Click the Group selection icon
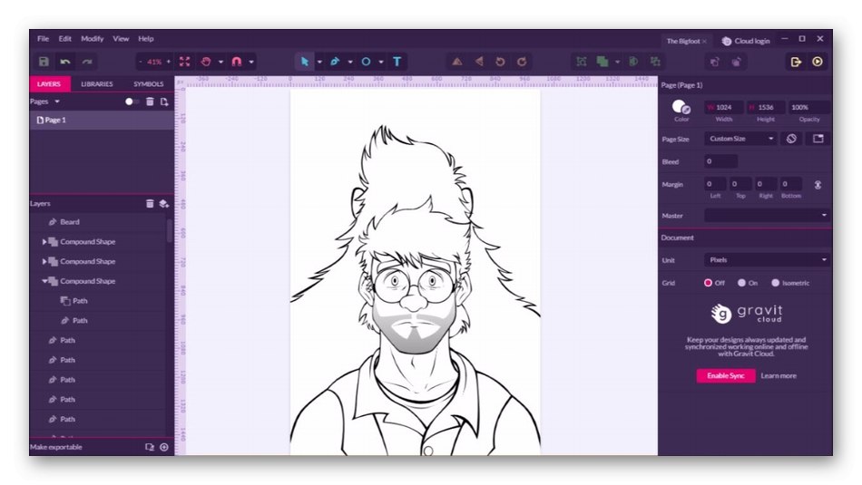The height and width of the screenshot is (485, 862). [x=581, y=62]
